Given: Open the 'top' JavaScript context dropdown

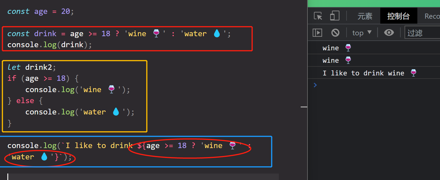Looking at the screenshot, I should pyautogui.click(x=362, y=33).
